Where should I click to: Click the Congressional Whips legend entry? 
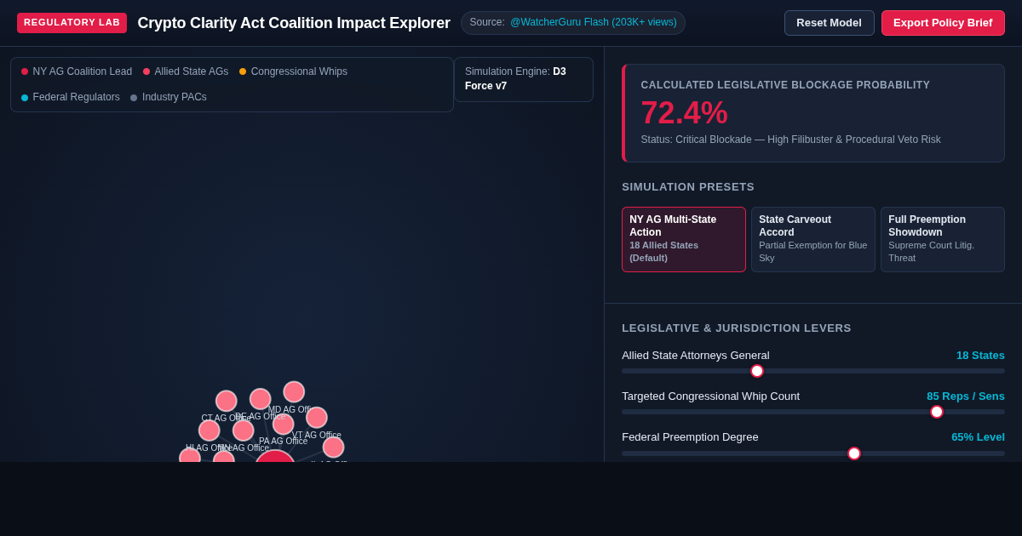[293, 71]
